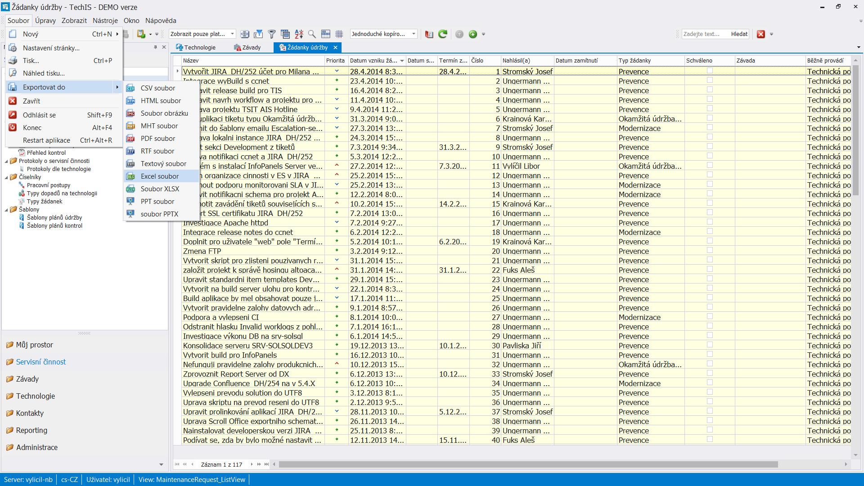Click the 'Zadejte text...' search field

705,34
